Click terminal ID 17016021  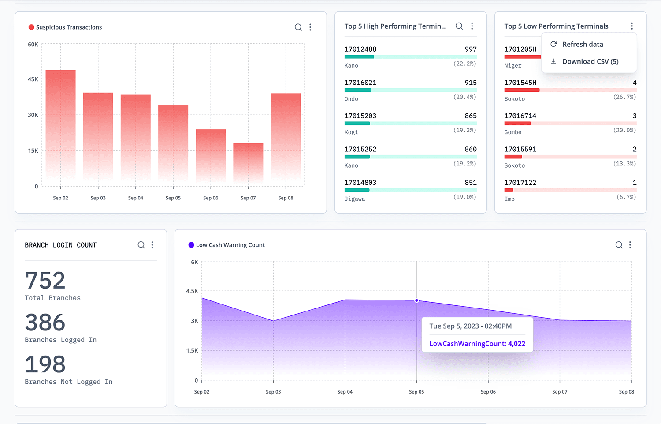pyautogui.click(x=360, y=83)
